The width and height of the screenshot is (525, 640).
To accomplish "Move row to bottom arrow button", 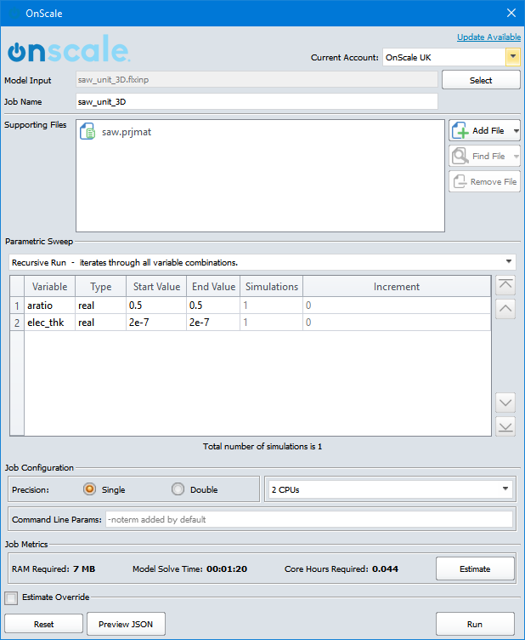I will pyautogui.click(x=505, y=426).
